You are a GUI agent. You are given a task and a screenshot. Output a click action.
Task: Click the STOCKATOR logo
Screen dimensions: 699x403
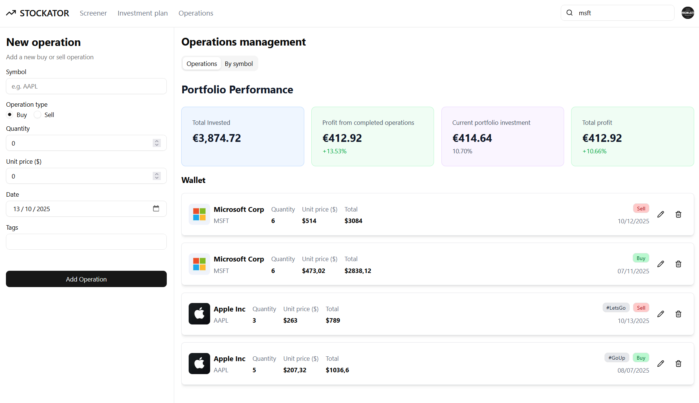(x=37, y=13)
